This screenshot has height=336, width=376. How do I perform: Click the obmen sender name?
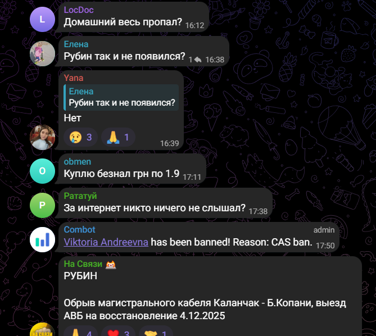tap(78, 161)
